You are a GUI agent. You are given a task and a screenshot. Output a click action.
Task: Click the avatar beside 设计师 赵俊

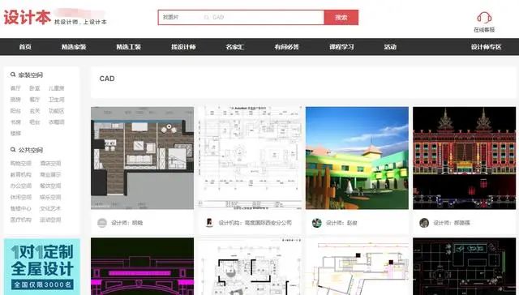[x=317, y=223]
